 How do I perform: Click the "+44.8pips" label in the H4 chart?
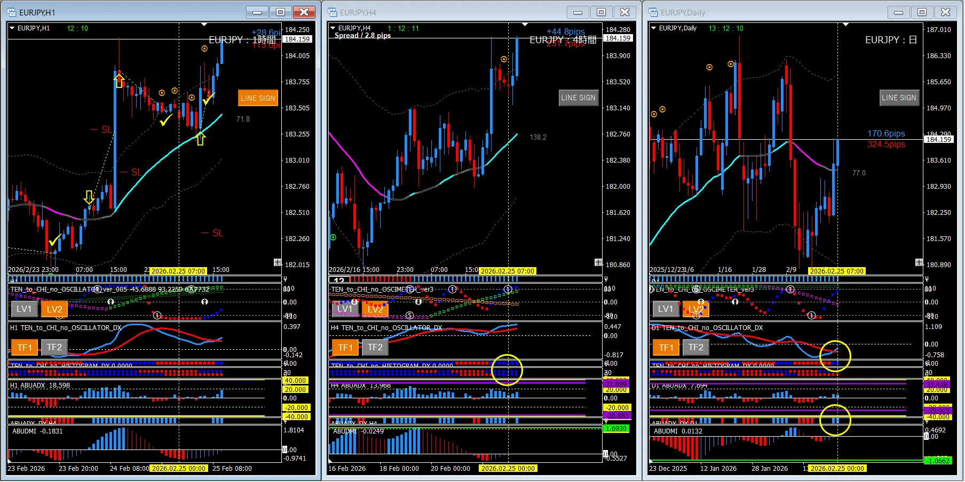tap(566, 32)
